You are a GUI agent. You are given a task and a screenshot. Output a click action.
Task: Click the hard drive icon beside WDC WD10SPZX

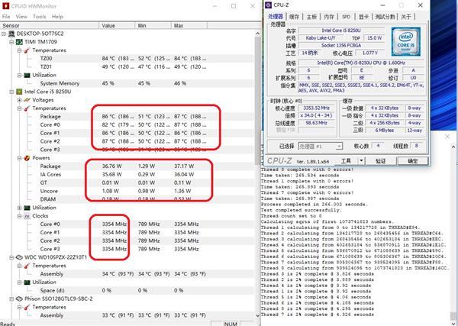pos(19,257)
